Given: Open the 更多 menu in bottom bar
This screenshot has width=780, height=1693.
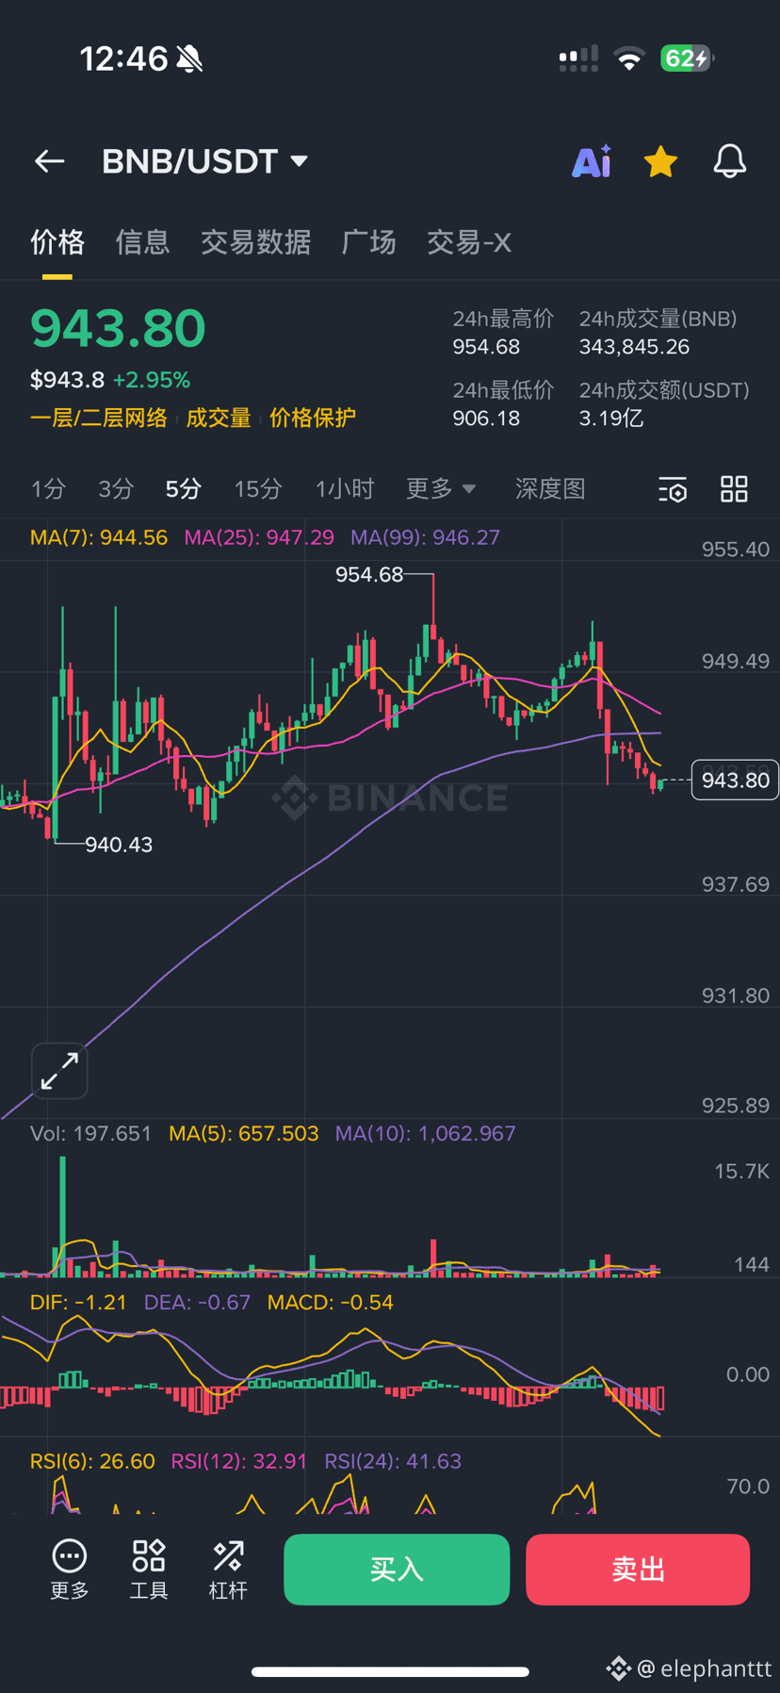Looking at the screenshot, I should tap(70, 1569).
